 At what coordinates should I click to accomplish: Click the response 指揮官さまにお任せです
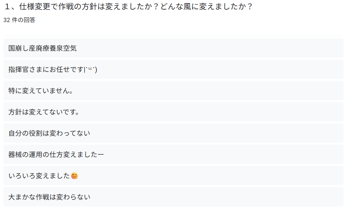173,69
